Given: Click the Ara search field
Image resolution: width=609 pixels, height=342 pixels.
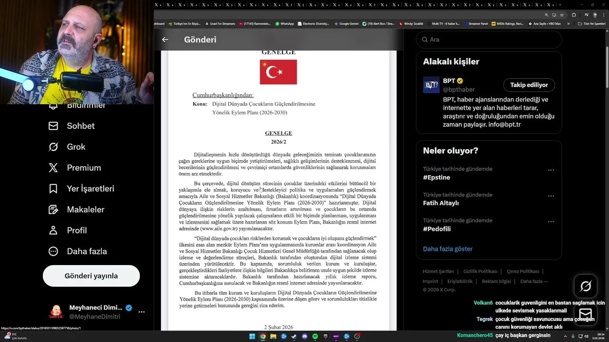Looking at the screenshot, I should click(489, 39).
